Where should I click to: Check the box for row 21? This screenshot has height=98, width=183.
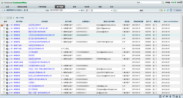(x=4, y=93)
